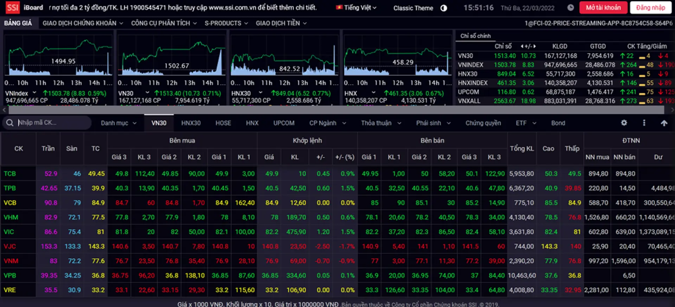
Task: Open the VPB stock symbol
Action: point(10,275)
